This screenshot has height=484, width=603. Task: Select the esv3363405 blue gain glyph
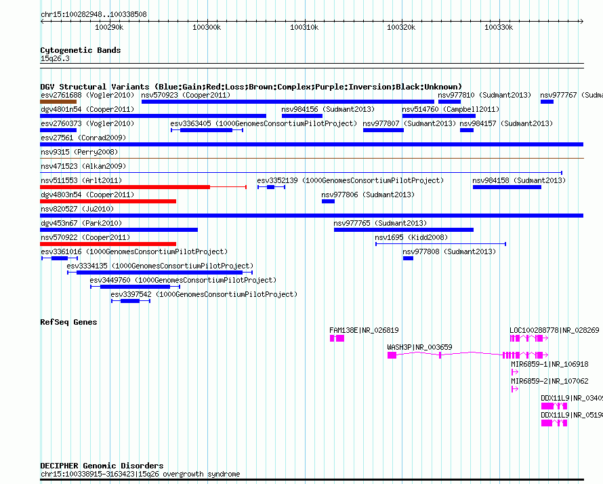click(207, 130)
